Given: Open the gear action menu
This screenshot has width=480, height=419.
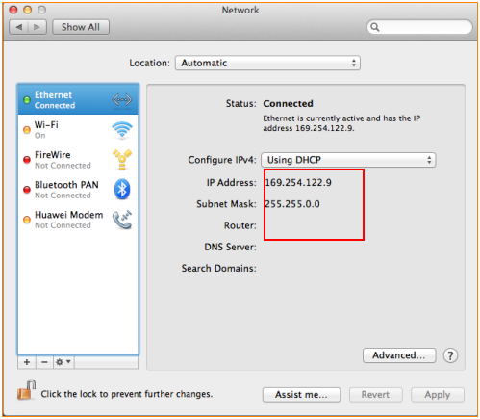Looking at the screenshot, I should tap(63, 362).
